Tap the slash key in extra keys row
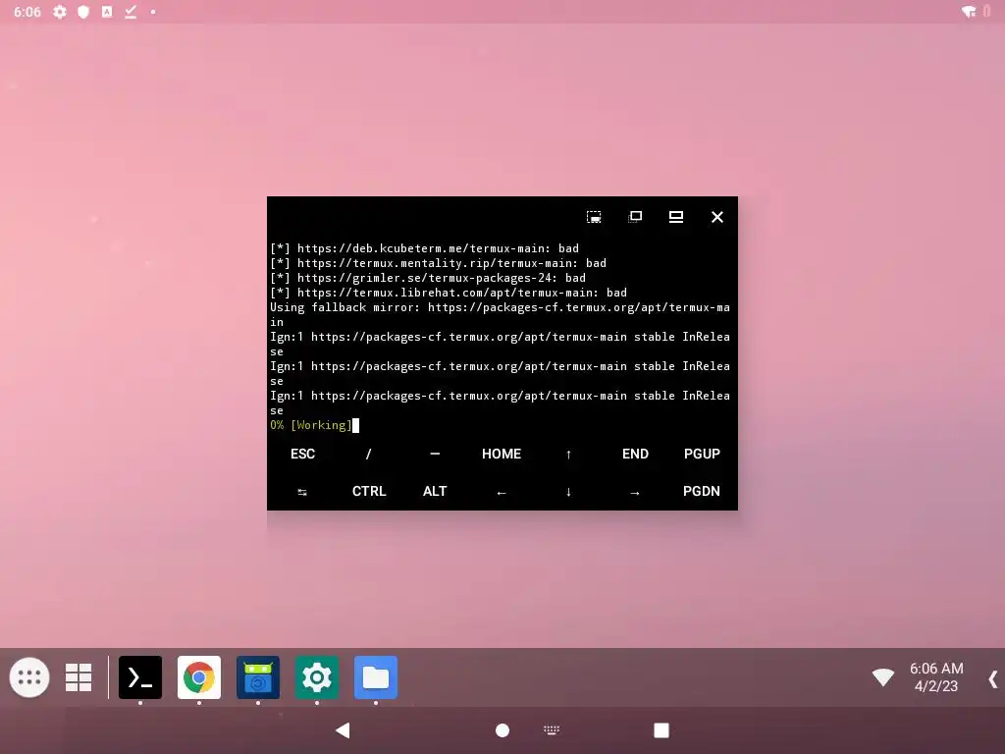Screen dimensions: 1005x754 coord(369,454)
